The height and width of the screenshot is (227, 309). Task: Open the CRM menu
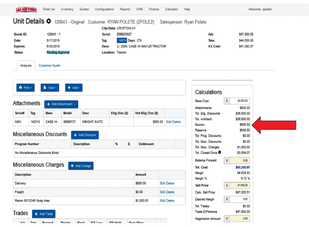139,9
